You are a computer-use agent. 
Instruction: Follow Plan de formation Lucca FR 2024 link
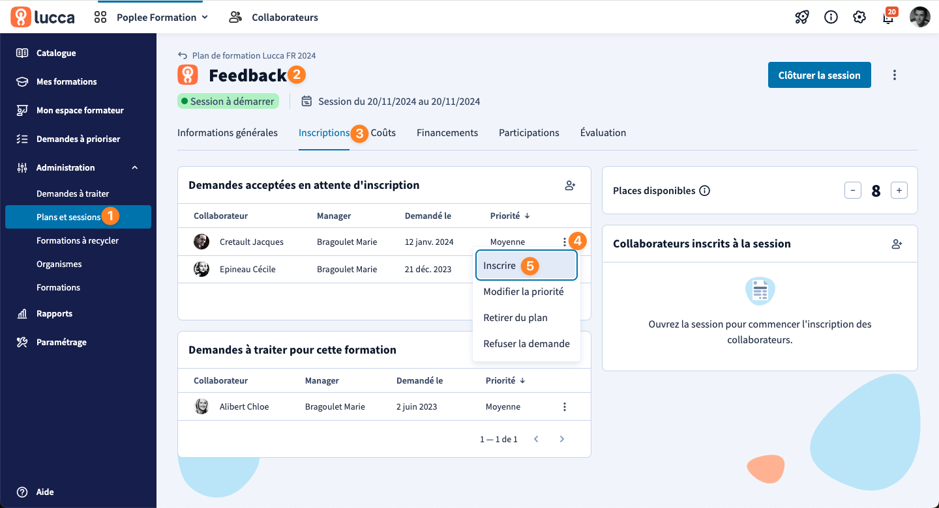coord(254,55)
